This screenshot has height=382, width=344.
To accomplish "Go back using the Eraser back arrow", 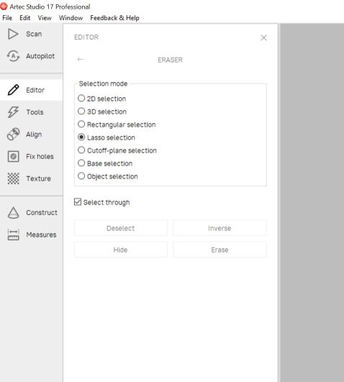I will pos(80,60).
